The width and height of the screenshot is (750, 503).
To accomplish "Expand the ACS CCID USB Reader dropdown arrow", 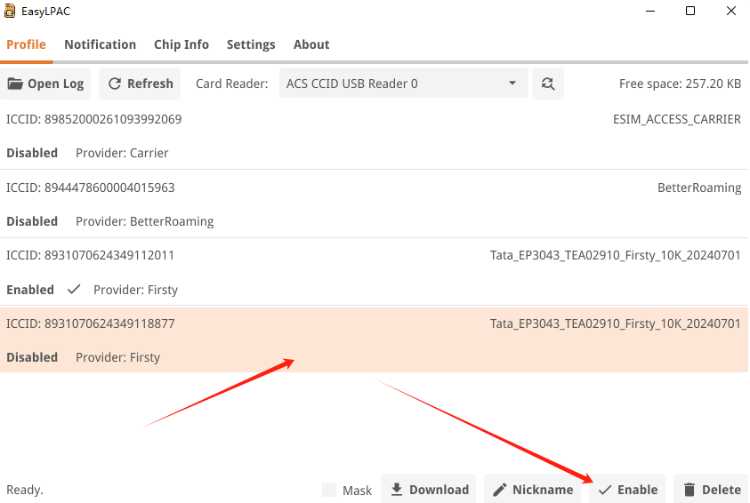I will (512, 84).
